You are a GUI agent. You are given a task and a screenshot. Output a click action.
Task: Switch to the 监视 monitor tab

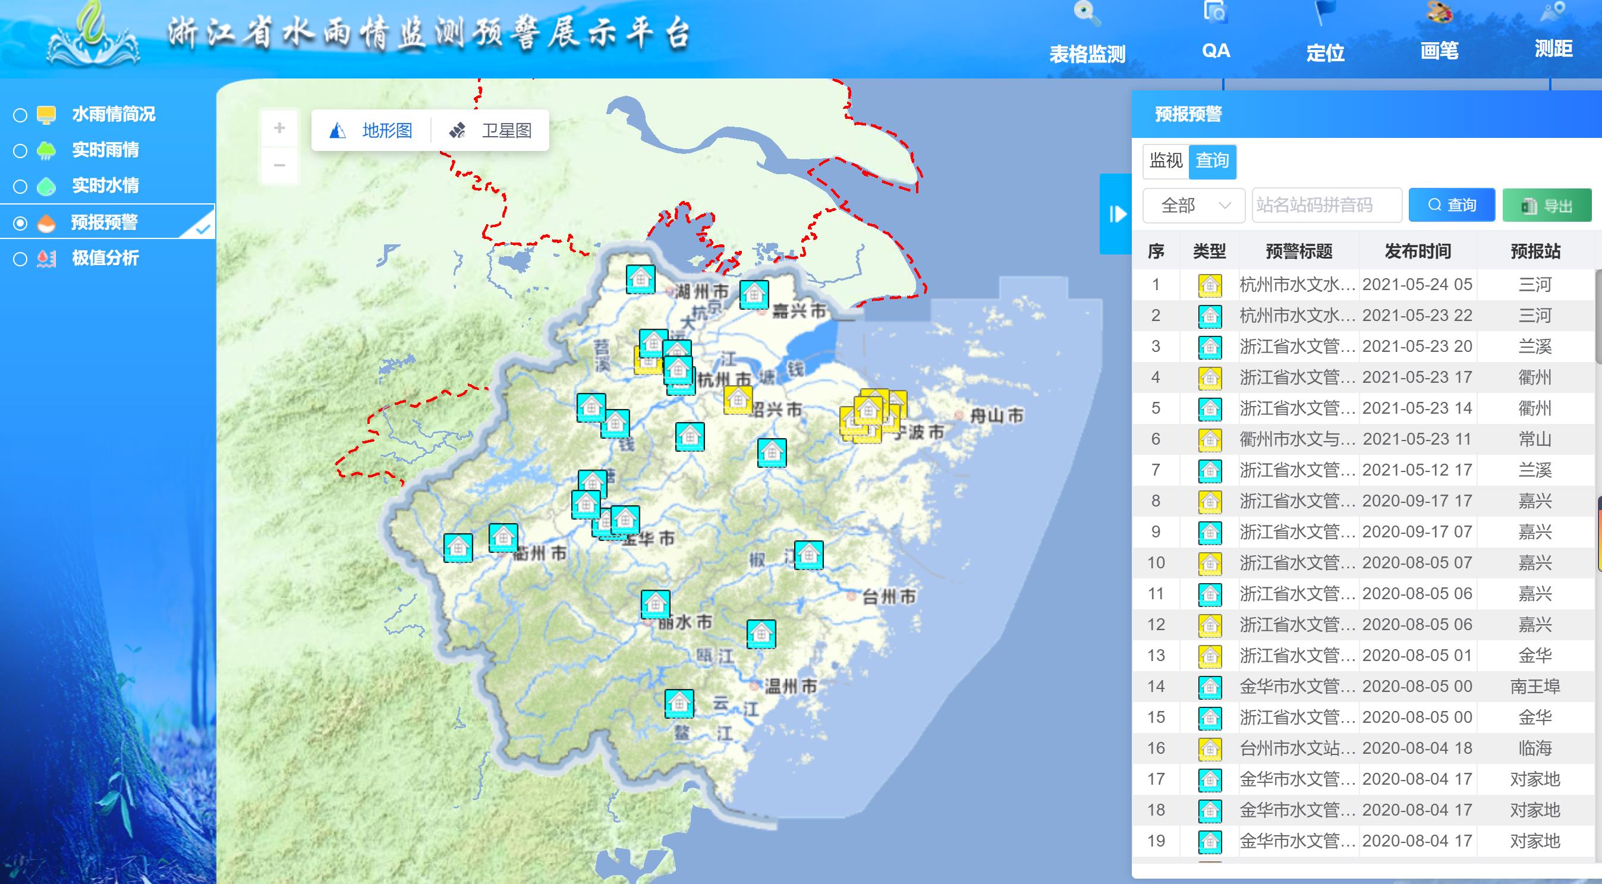pyautogui.click(x=1166, y=161)
